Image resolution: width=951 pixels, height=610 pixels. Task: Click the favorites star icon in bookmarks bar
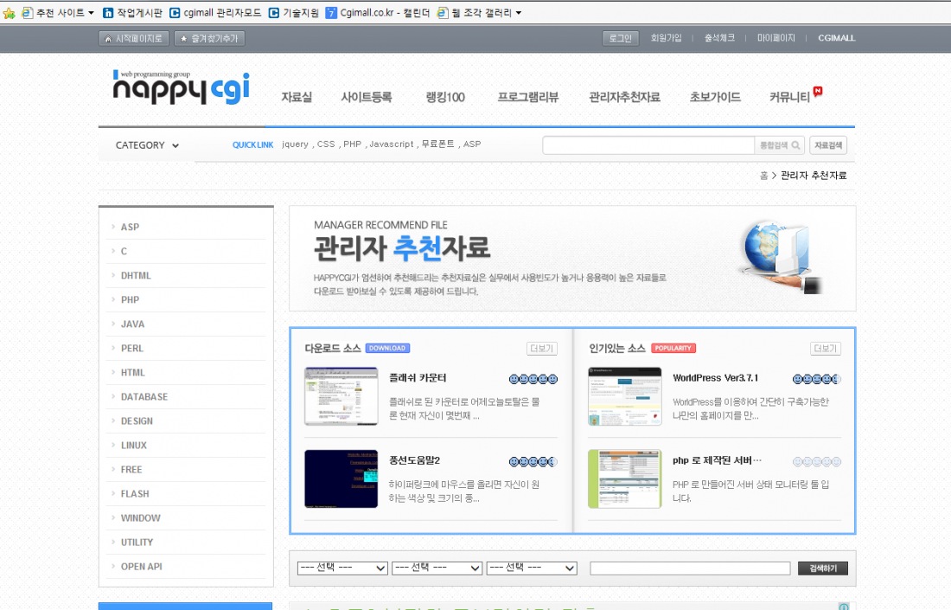[x=10, y=13]
